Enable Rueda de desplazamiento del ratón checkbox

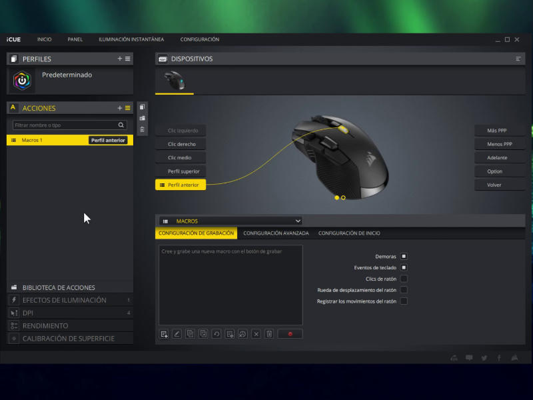click(x=404, y=290)
